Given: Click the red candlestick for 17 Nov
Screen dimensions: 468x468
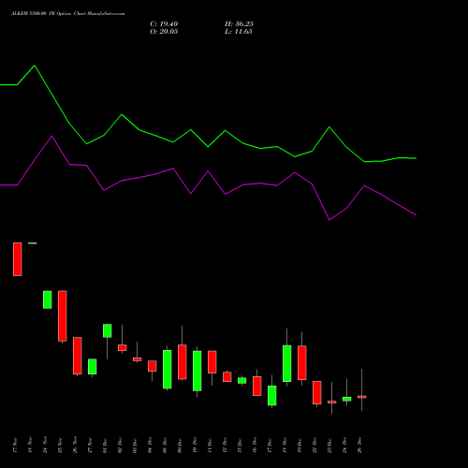Looking at the screenshot, I should [18, 259].
